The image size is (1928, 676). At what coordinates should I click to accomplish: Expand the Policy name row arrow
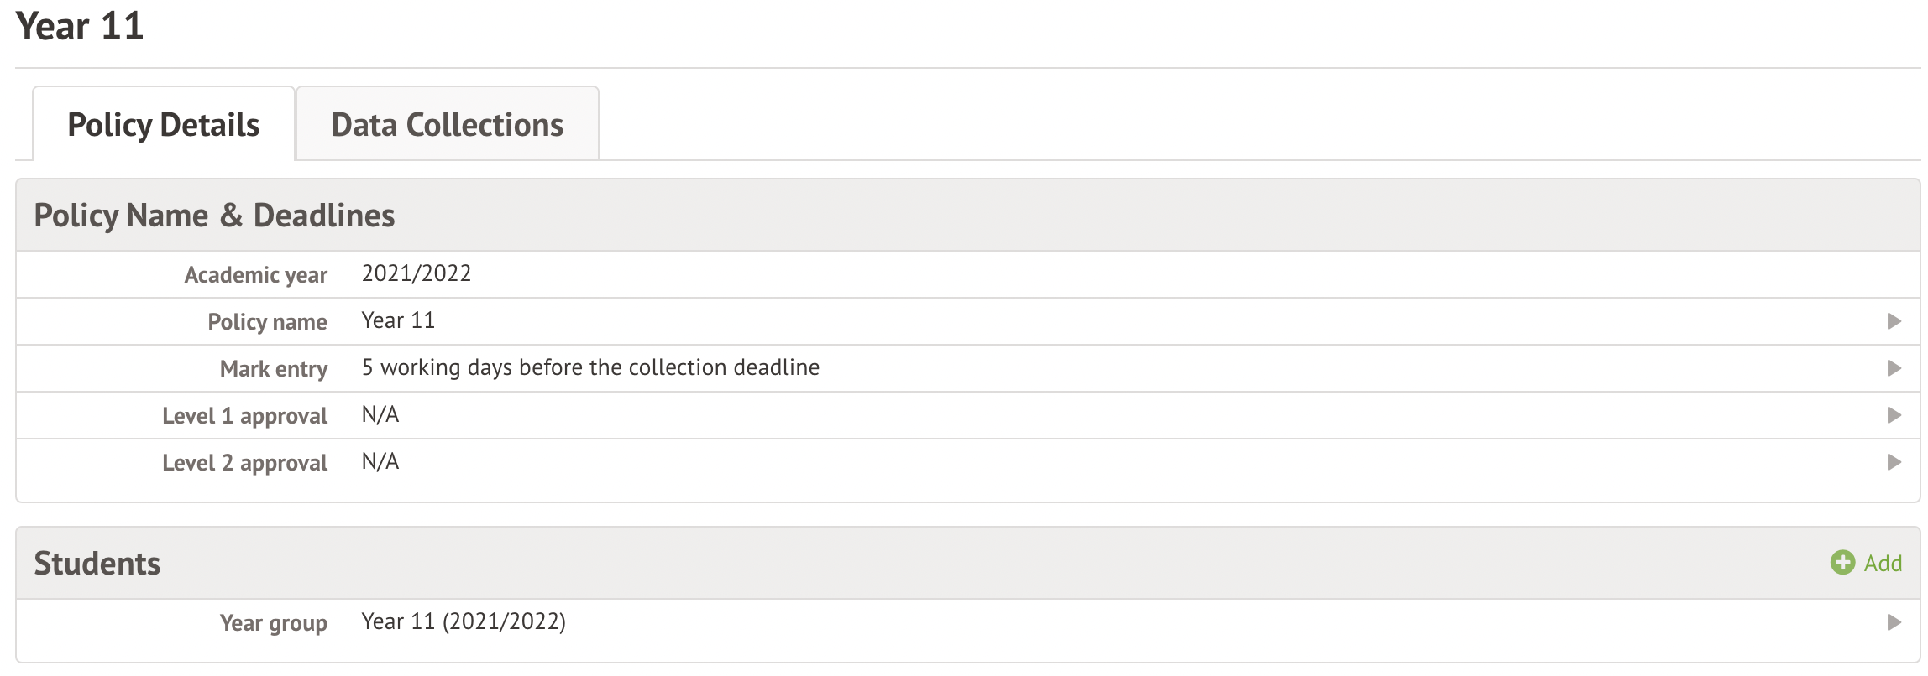click(x=1894, y=321)
